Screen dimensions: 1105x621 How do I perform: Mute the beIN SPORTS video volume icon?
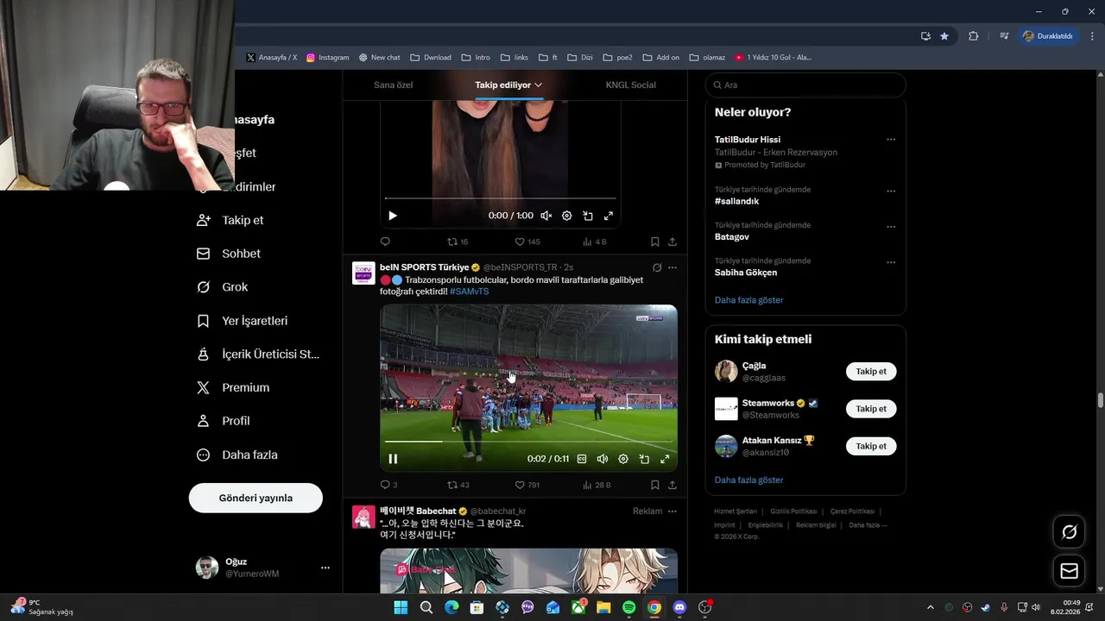point(603,459)
